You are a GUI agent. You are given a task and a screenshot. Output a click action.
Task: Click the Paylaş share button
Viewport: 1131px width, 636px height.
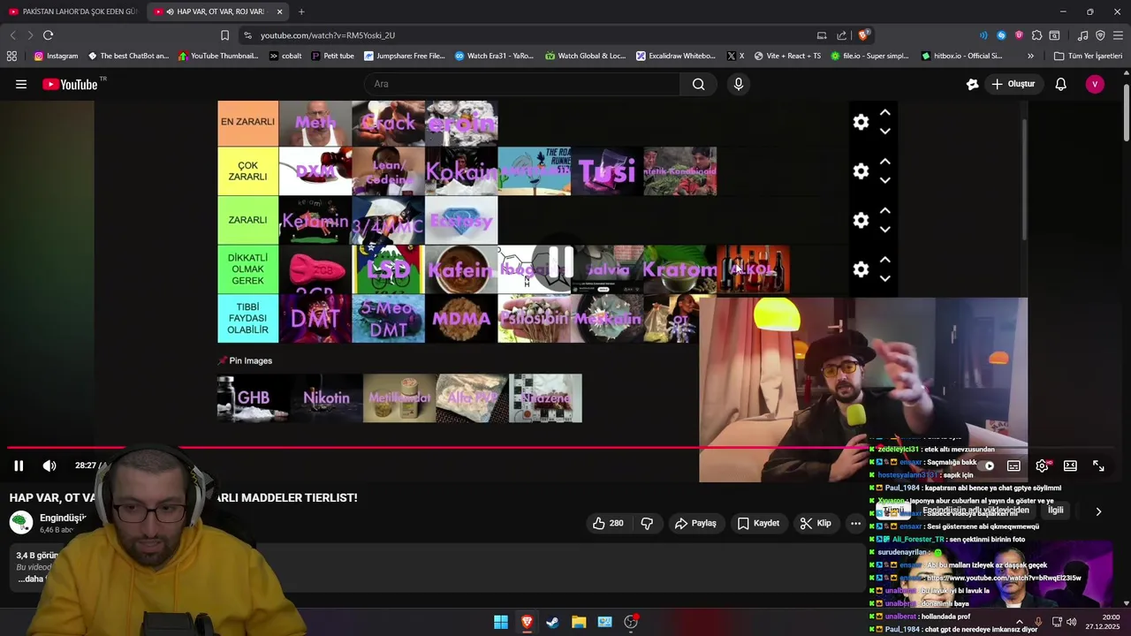point(695,523)
